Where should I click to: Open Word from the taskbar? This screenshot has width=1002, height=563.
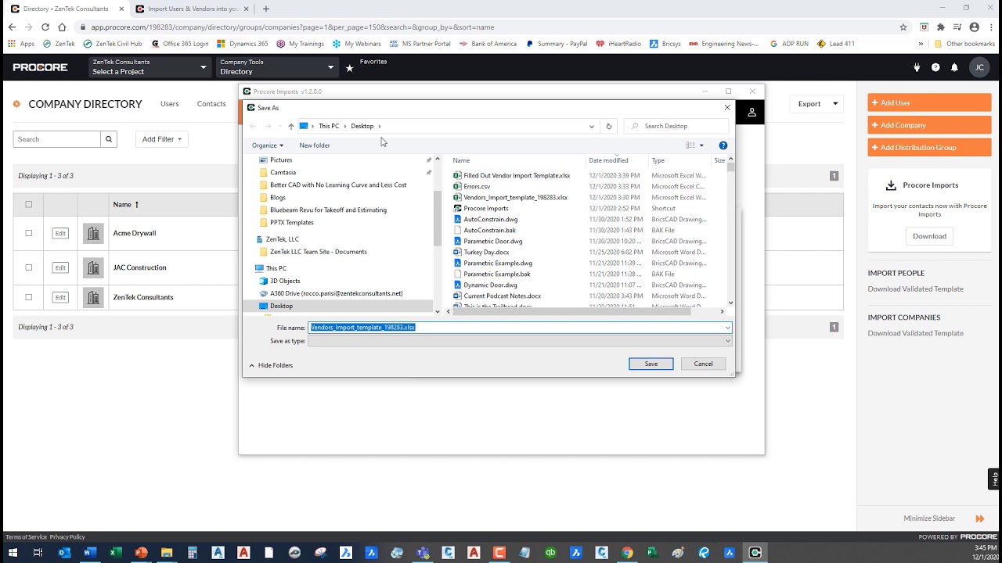click(90, 553)
